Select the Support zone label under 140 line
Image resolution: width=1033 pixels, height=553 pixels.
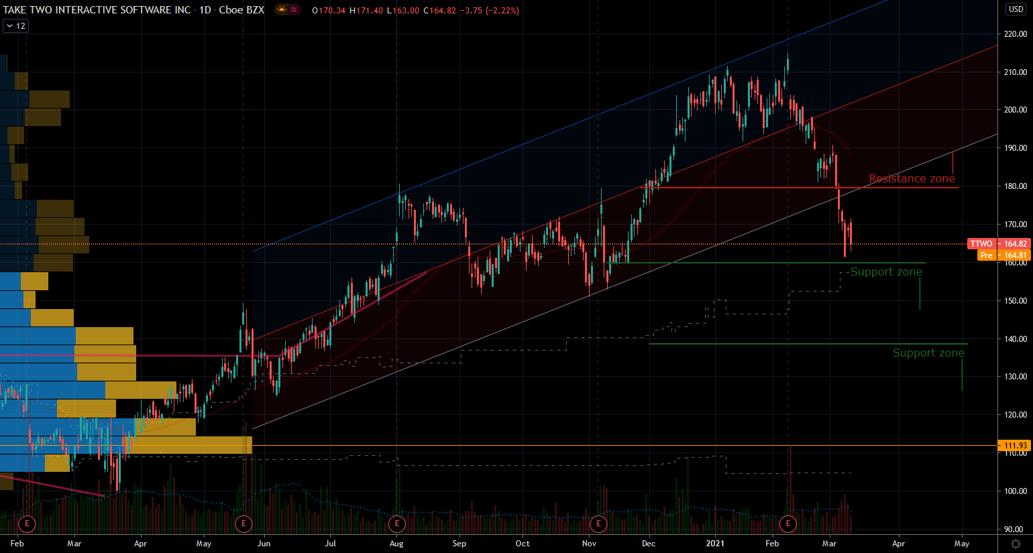pyautogui.click(x=928, y=353)
